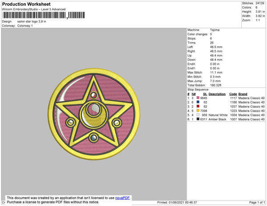Click the Natural White thread swatch
Screen dimensions: 267x206
pyautogui.click(x=198, y=115)
